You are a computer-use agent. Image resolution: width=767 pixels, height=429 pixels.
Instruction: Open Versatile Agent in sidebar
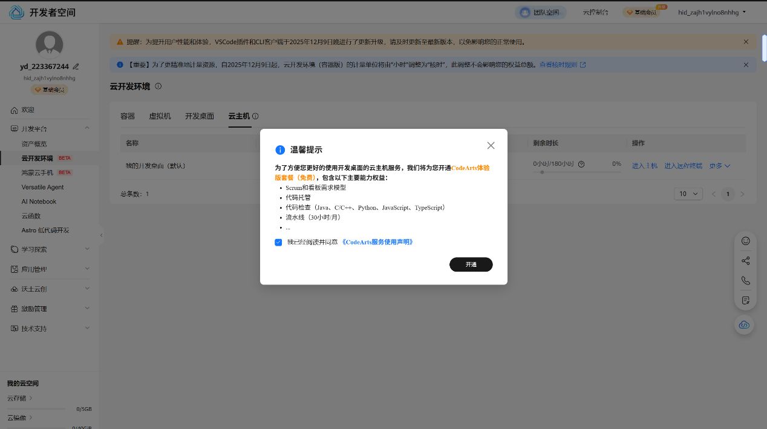42,187
